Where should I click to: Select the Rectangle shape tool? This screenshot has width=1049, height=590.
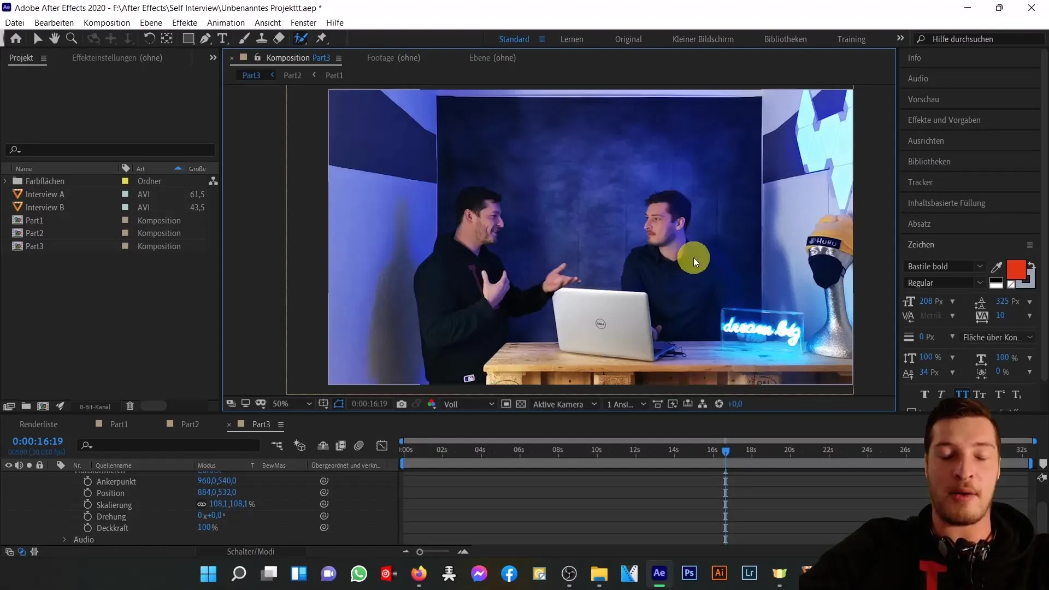pyautogui.click(x=188, y=38)
